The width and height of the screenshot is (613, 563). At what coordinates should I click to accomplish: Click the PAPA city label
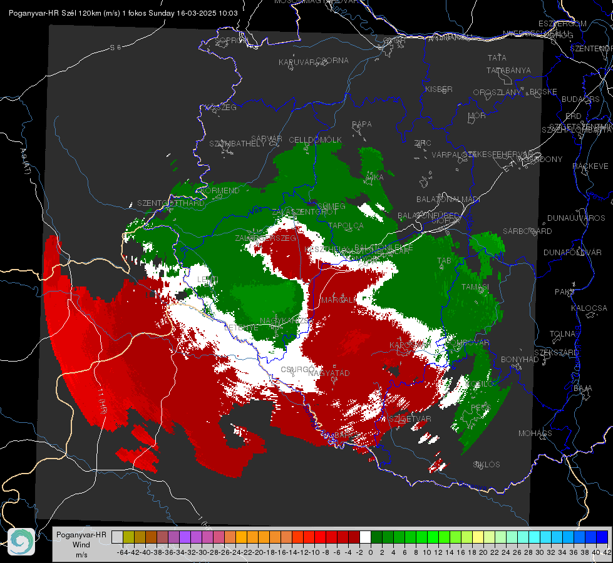362,124
